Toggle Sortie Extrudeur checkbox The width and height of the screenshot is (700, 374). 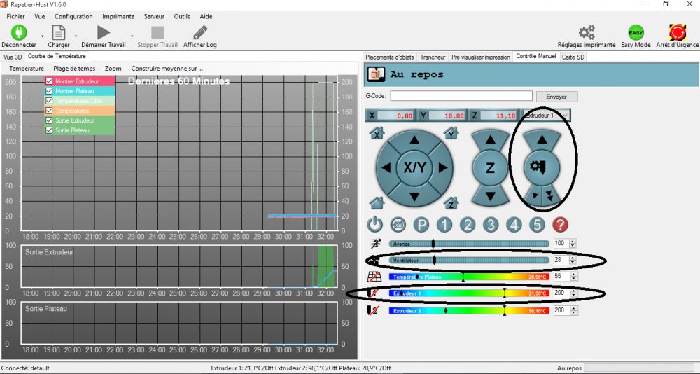49,120
